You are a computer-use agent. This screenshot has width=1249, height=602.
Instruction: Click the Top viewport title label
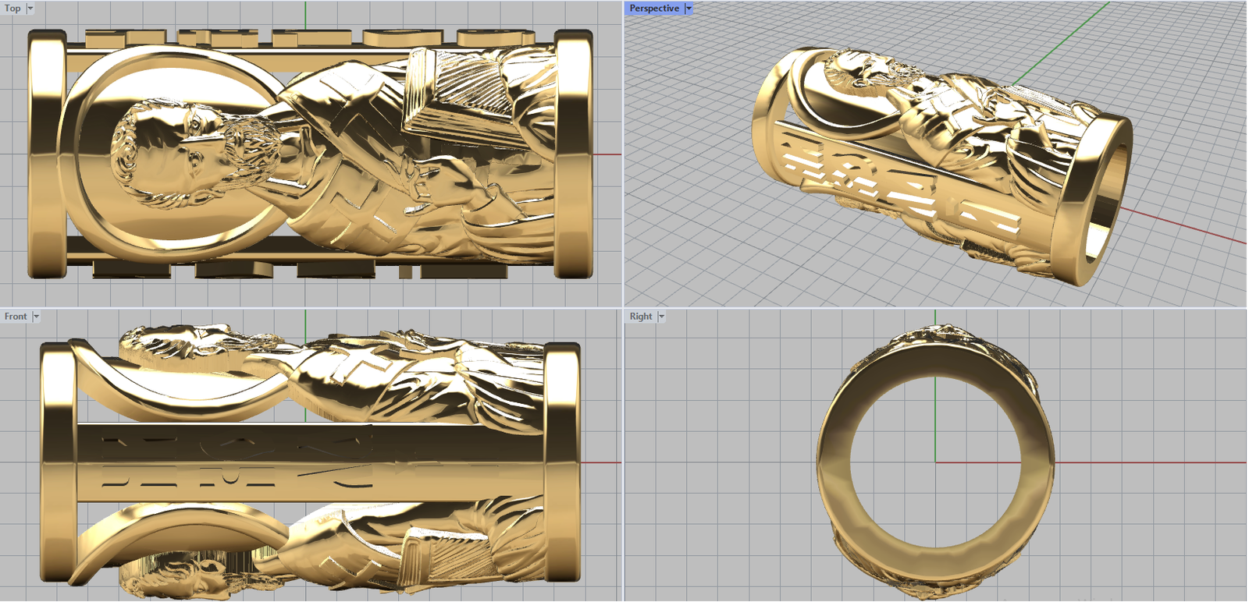point(12,9)
